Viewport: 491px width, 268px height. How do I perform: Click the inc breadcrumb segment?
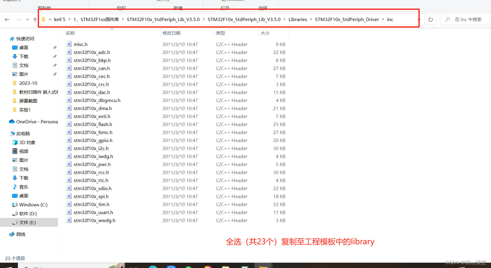[390, 20]
